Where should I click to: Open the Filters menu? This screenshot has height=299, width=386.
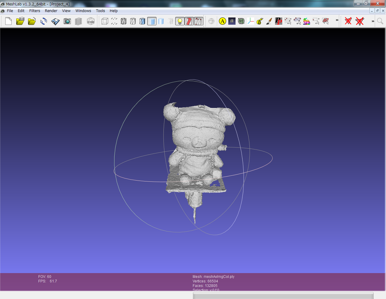coord(35,11)
